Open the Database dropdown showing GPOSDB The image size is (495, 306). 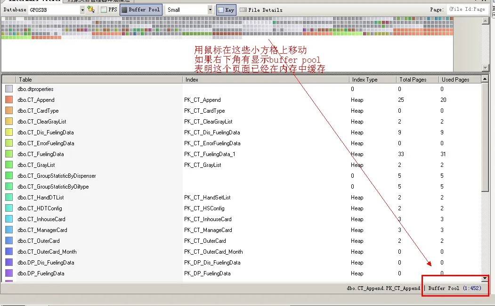(x=82, y=9)
